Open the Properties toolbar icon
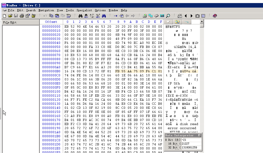 [28, 16]
